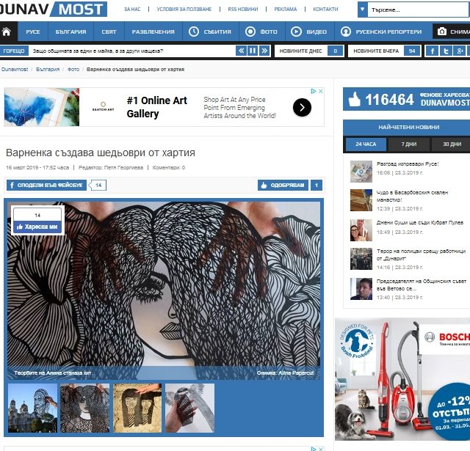The width and height of the screenshot is (470, 451).
Task: Open the ВИДЕО section
Action: click(309, 32)
